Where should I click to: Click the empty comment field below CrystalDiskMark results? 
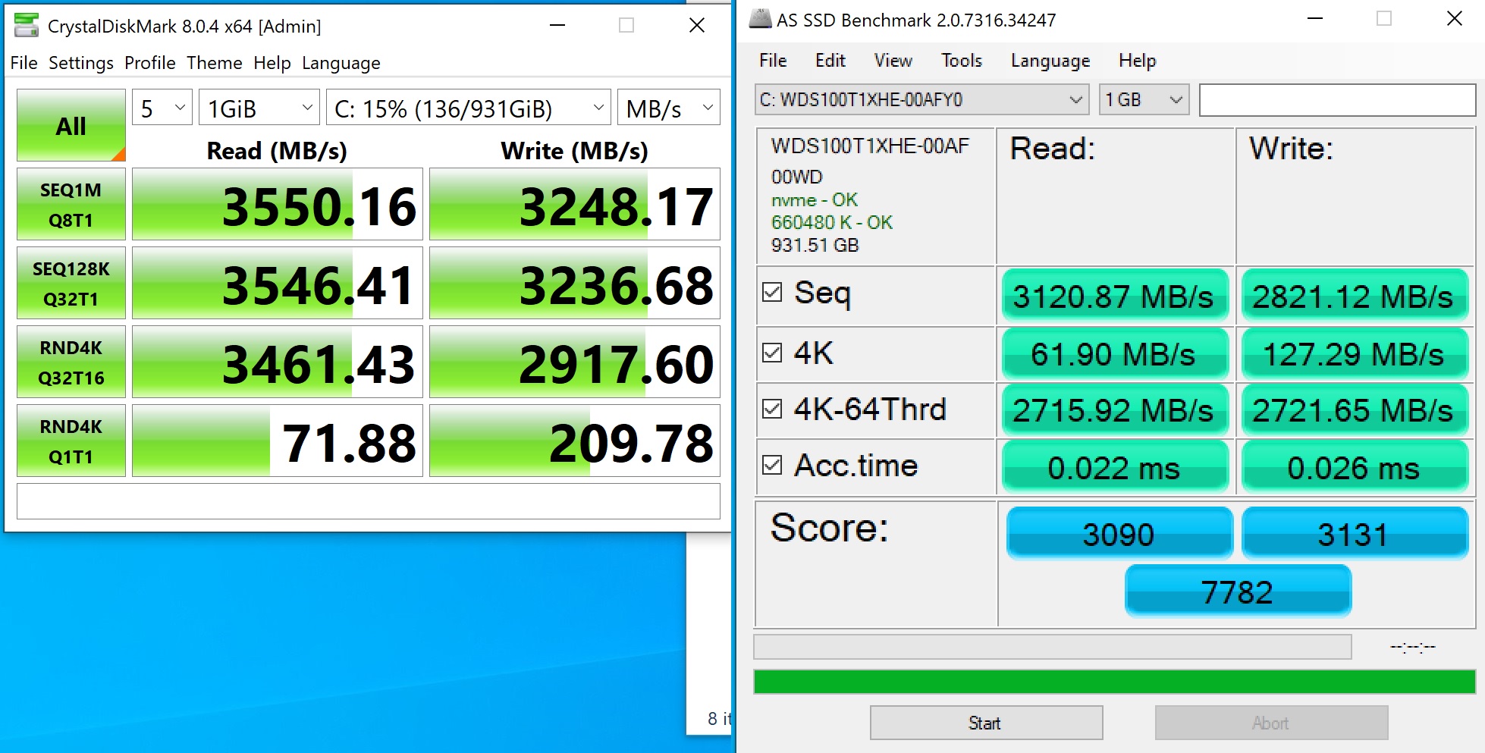[x=369, y=501]
